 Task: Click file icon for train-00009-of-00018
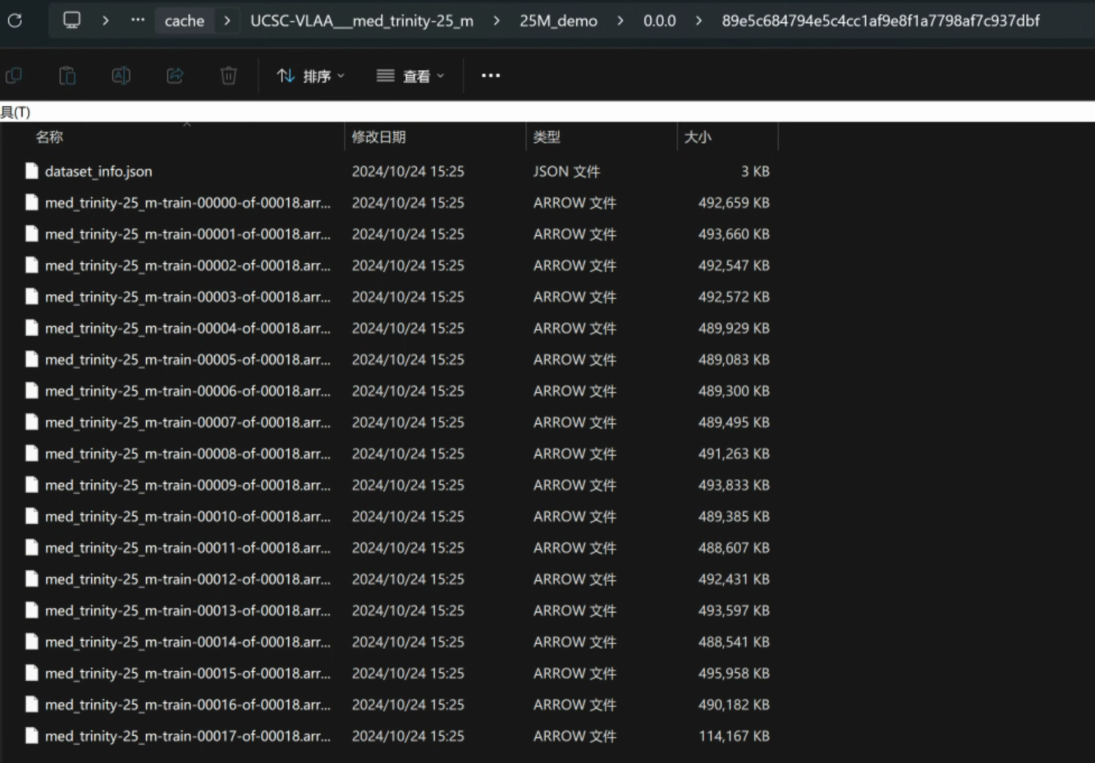(31, 485)
